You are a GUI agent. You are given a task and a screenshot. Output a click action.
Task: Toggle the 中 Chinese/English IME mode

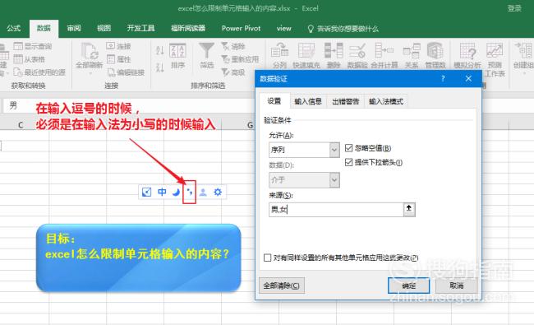point(162,193)
